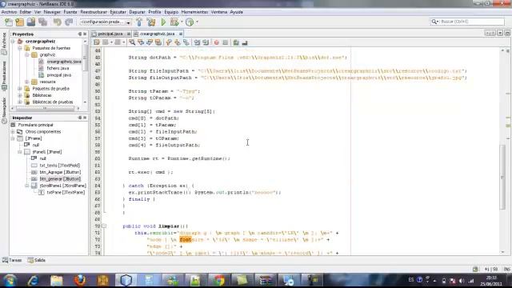Start macro recording with the red circle
Screen dimensions: 512x288
(217, 42)
